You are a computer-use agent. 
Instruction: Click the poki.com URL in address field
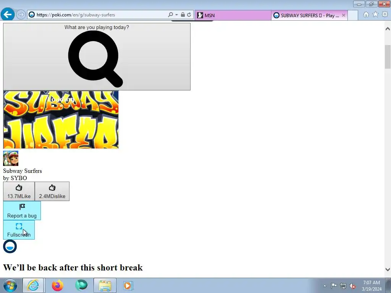76,15
